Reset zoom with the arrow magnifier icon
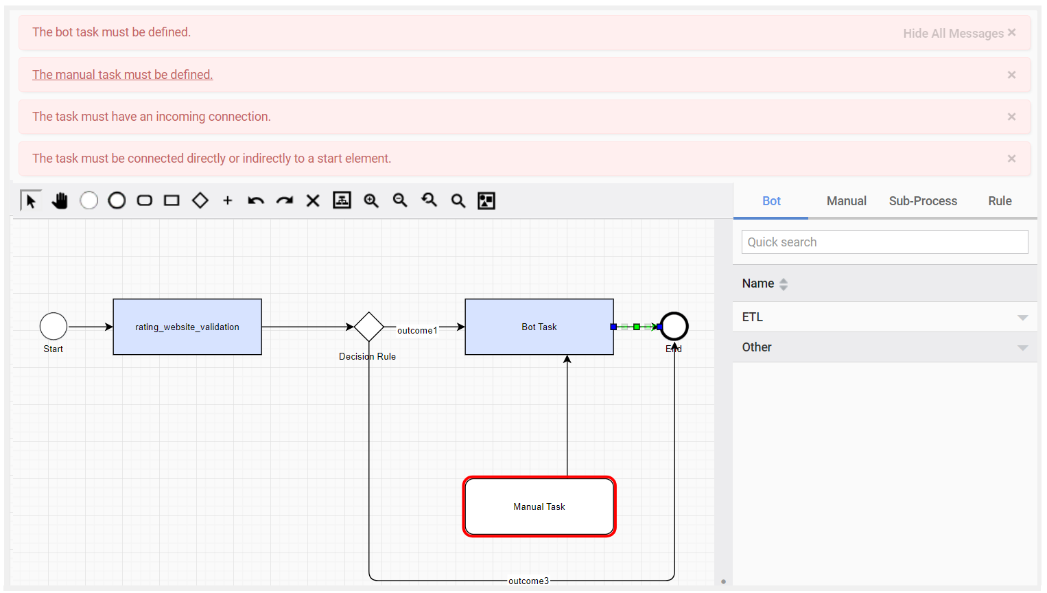The height and width of the screenshot is (593, 1047). [430, 200]
